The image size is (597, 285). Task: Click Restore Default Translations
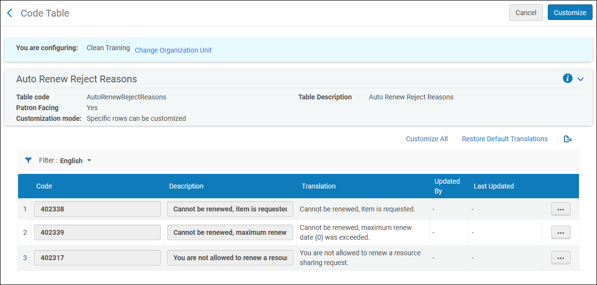tap(504, 139)
